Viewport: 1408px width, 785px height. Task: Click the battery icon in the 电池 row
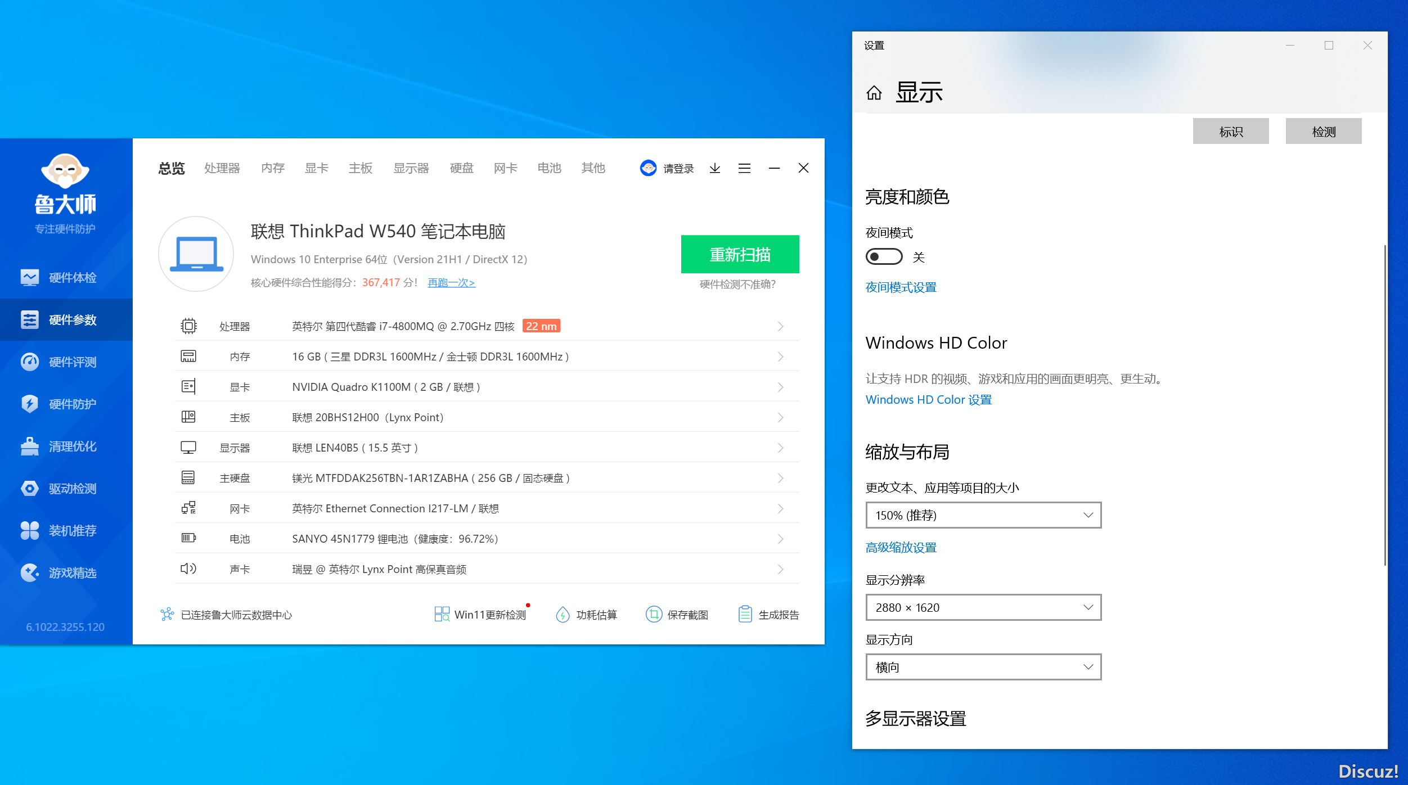(188, 538)
